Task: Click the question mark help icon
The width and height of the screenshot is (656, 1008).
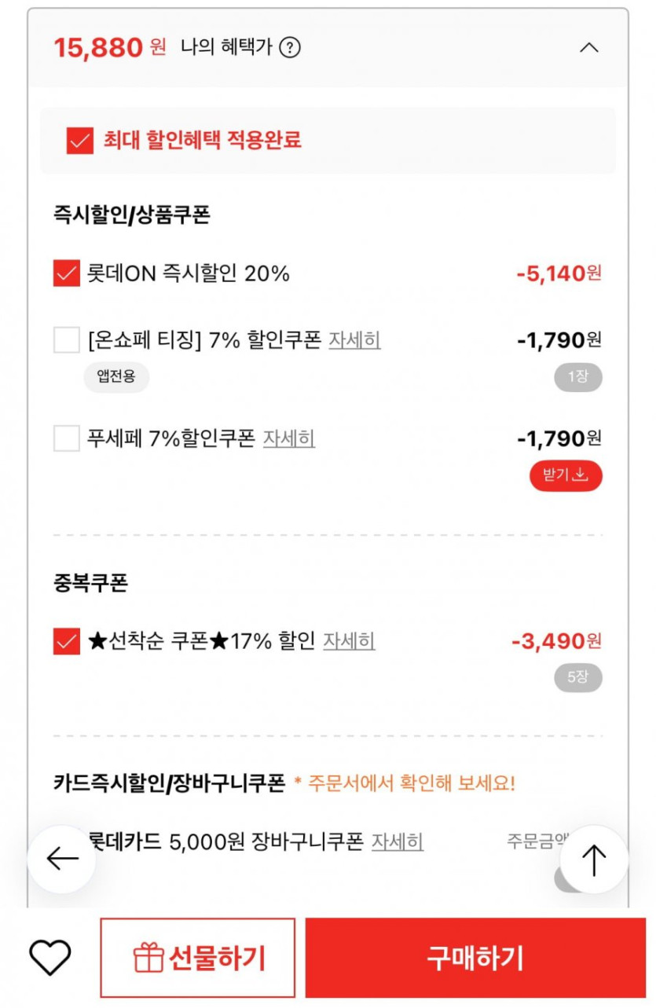Action: click(290, 48)
